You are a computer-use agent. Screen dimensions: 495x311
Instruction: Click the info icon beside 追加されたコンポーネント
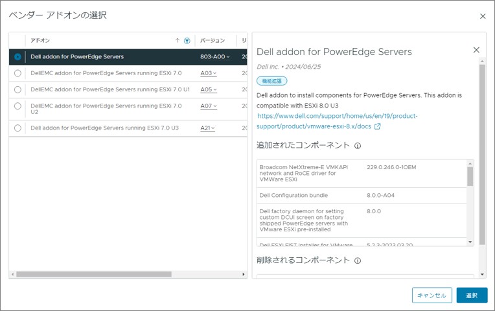tap(358, 146)
